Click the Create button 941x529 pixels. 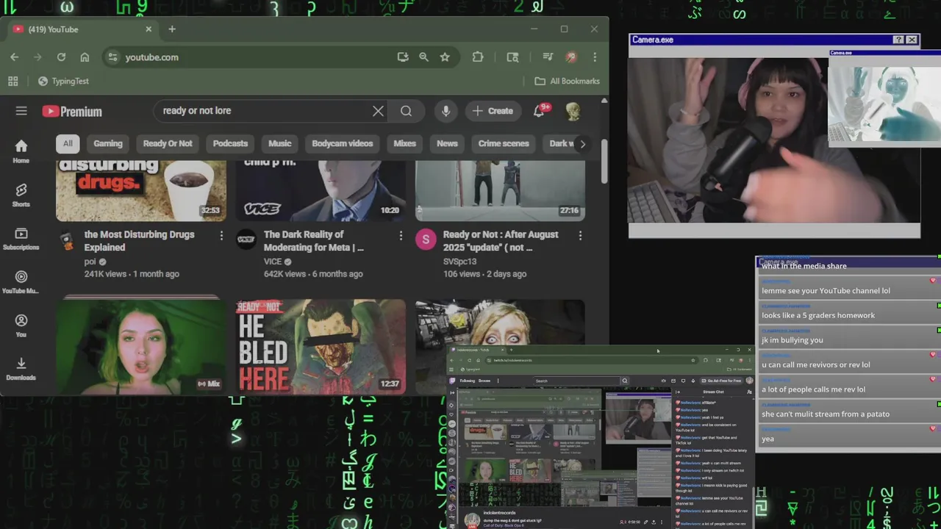tap(493, 111)
